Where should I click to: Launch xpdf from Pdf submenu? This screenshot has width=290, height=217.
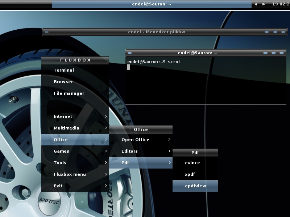195,174
